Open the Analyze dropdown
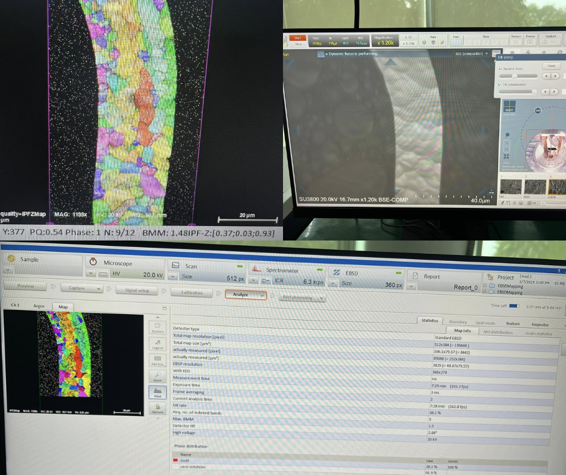566x475 pixels. pyautogui.click(x=262, y=295)
